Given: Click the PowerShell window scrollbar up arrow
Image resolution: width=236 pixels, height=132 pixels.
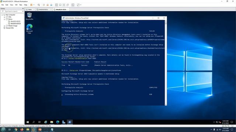Looking at the screenshot, I should pyautogui.click(x=166, y=21).
